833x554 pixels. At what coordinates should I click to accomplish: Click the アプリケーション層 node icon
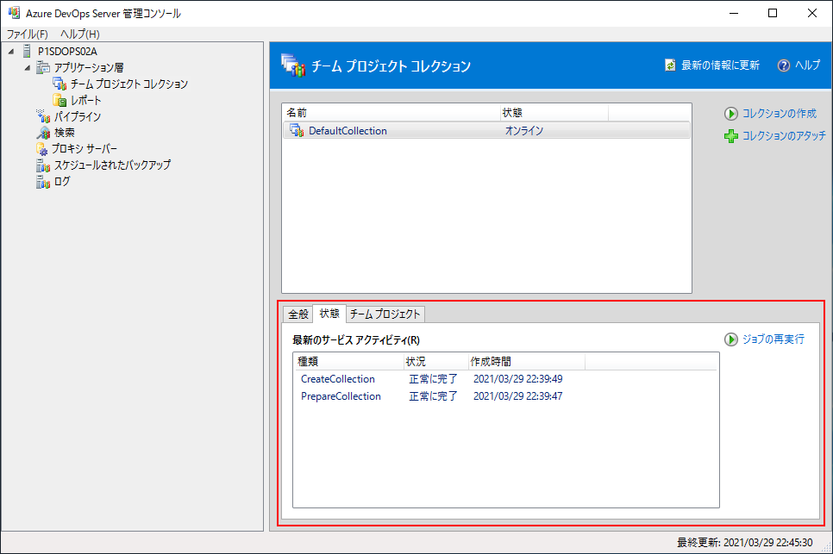click(x=44, y=68)
